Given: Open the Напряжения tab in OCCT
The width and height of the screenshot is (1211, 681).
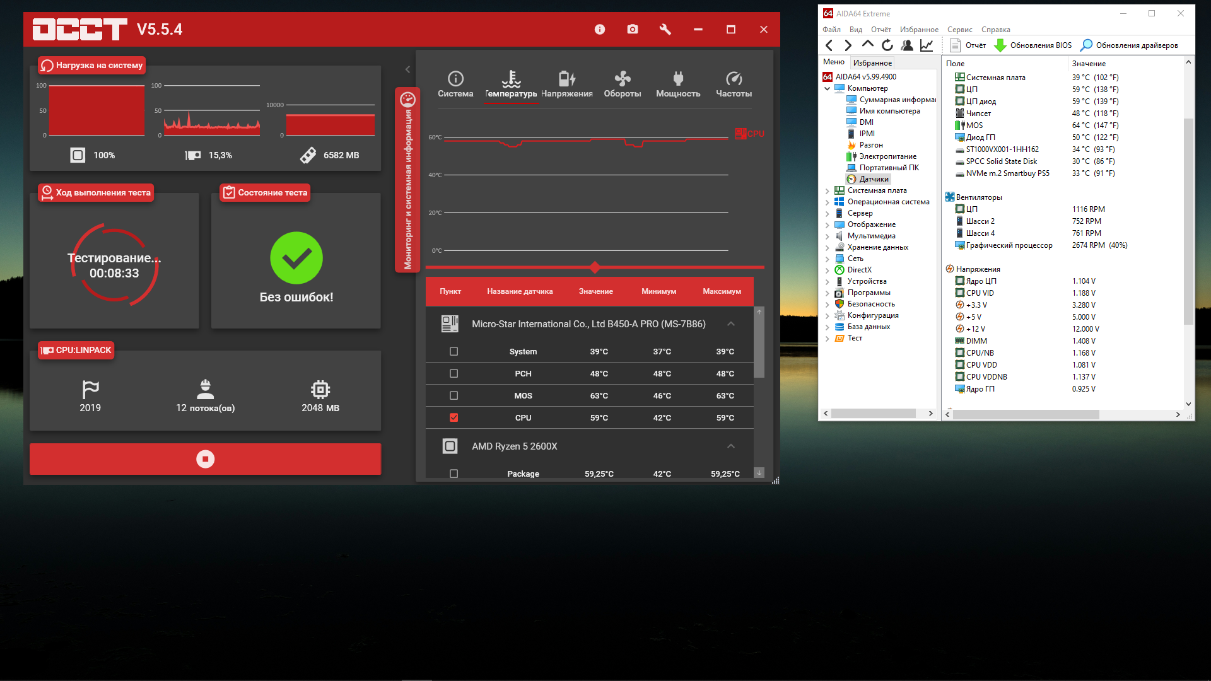Looking at the screenshot, I should 566,84.
